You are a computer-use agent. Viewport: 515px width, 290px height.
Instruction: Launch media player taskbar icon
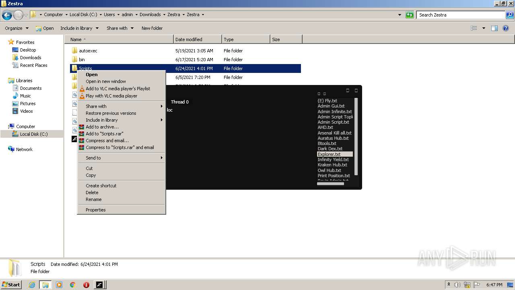tap(59, 285)
